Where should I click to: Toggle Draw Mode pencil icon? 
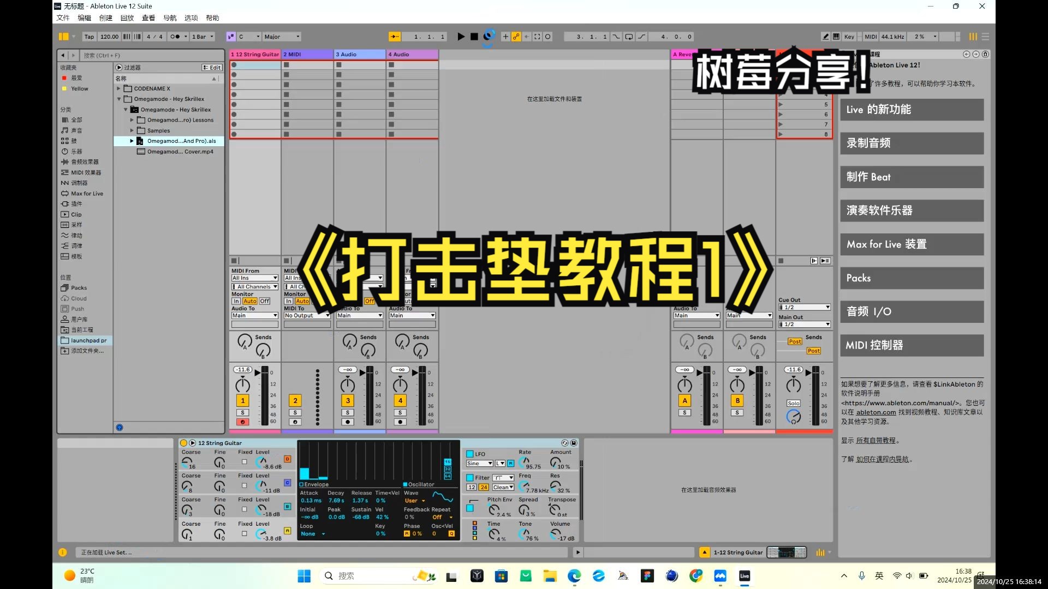tap(825, 37)
